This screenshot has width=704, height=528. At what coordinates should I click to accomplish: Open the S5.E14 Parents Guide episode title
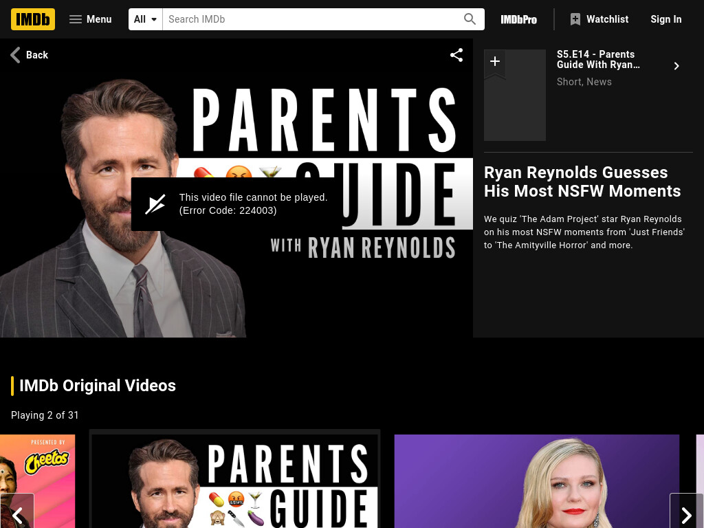[x=598, y=60]
